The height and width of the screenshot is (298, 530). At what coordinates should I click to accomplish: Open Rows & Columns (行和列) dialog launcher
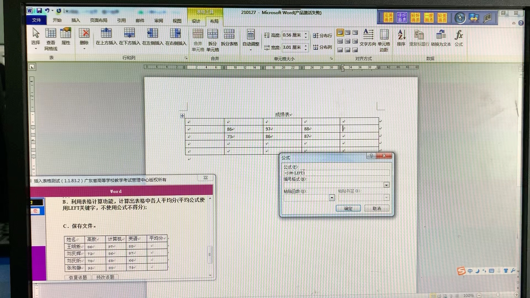(186, 58)
